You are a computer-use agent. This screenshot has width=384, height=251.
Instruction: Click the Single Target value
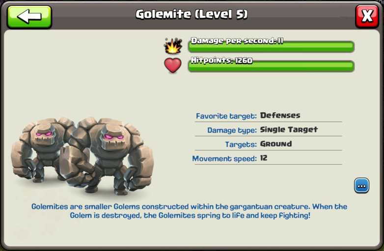(x=289, y=129)
